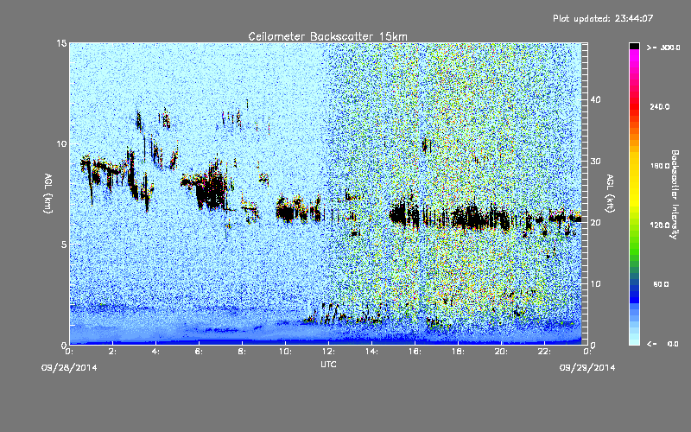Click the "<= 0.0" colorbar value

tap(663, 344)
